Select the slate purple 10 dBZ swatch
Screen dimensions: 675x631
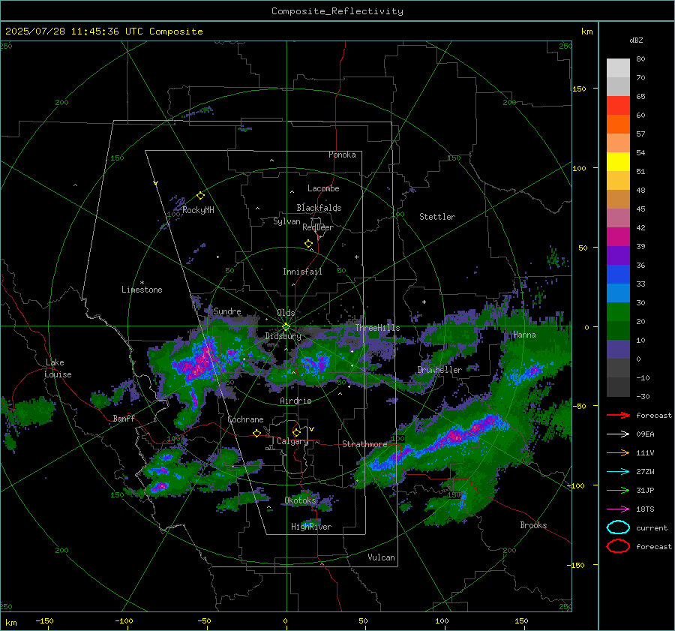point(618,350)
